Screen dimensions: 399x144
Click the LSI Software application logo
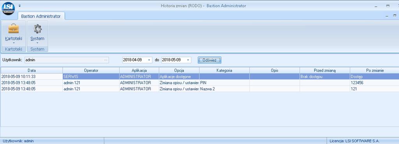point(8,9)
